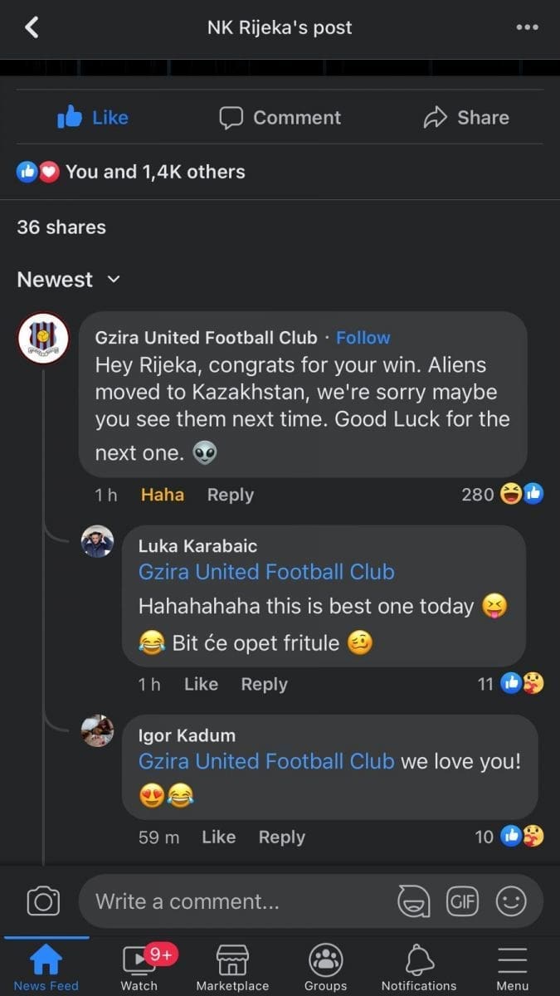Open the Menu tab in bottom bar
560x996 pixels.
512,969
